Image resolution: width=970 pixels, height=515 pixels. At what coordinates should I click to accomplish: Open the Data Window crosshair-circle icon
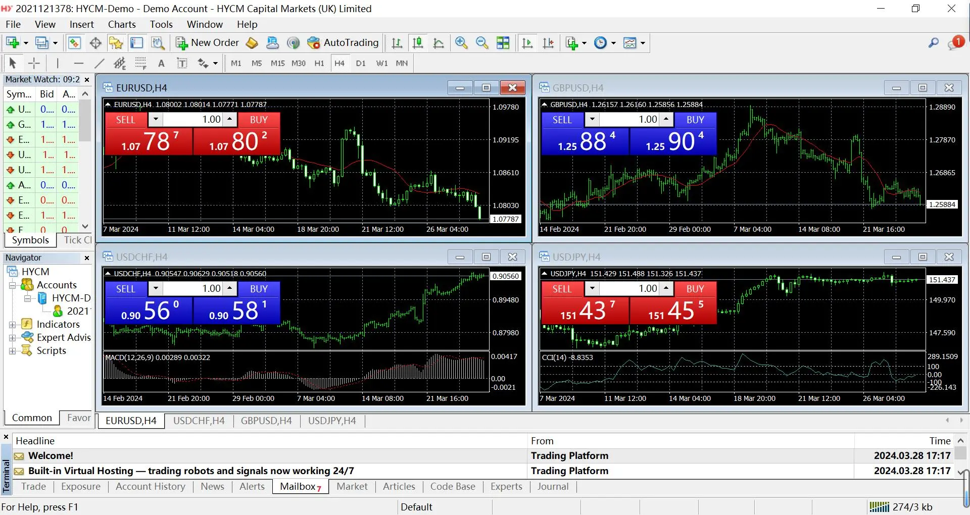pyautogui.click(x=95, y=43)
